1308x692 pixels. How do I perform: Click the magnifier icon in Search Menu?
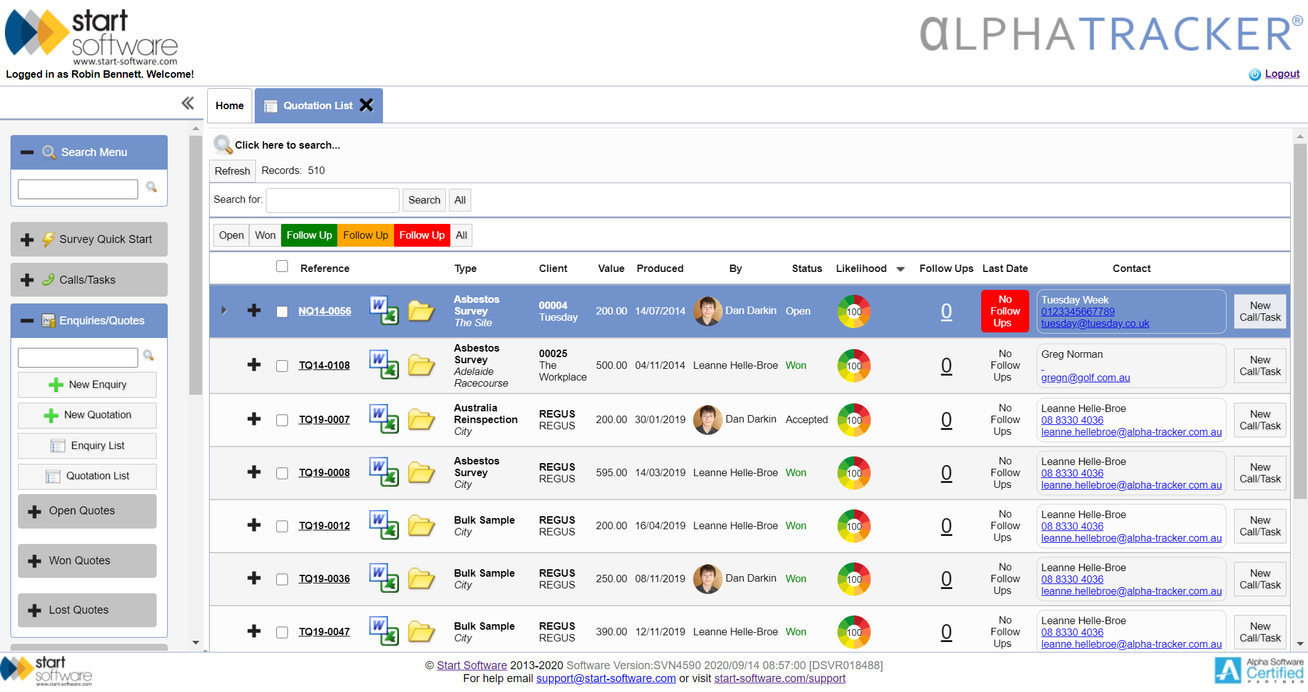151,187
